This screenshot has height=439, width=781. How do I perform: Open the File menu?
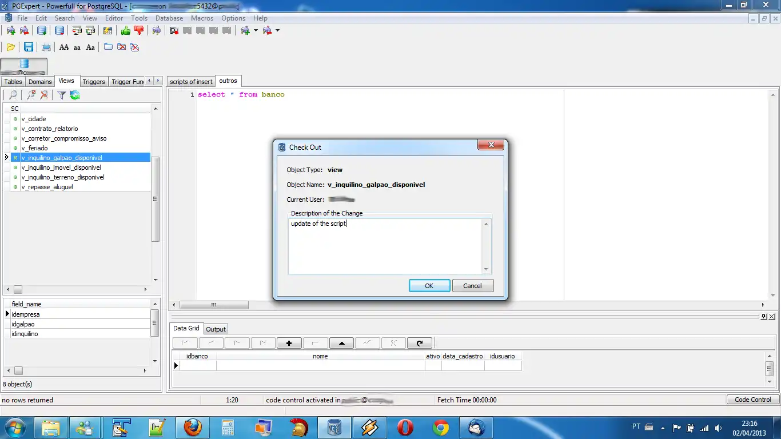22,18
